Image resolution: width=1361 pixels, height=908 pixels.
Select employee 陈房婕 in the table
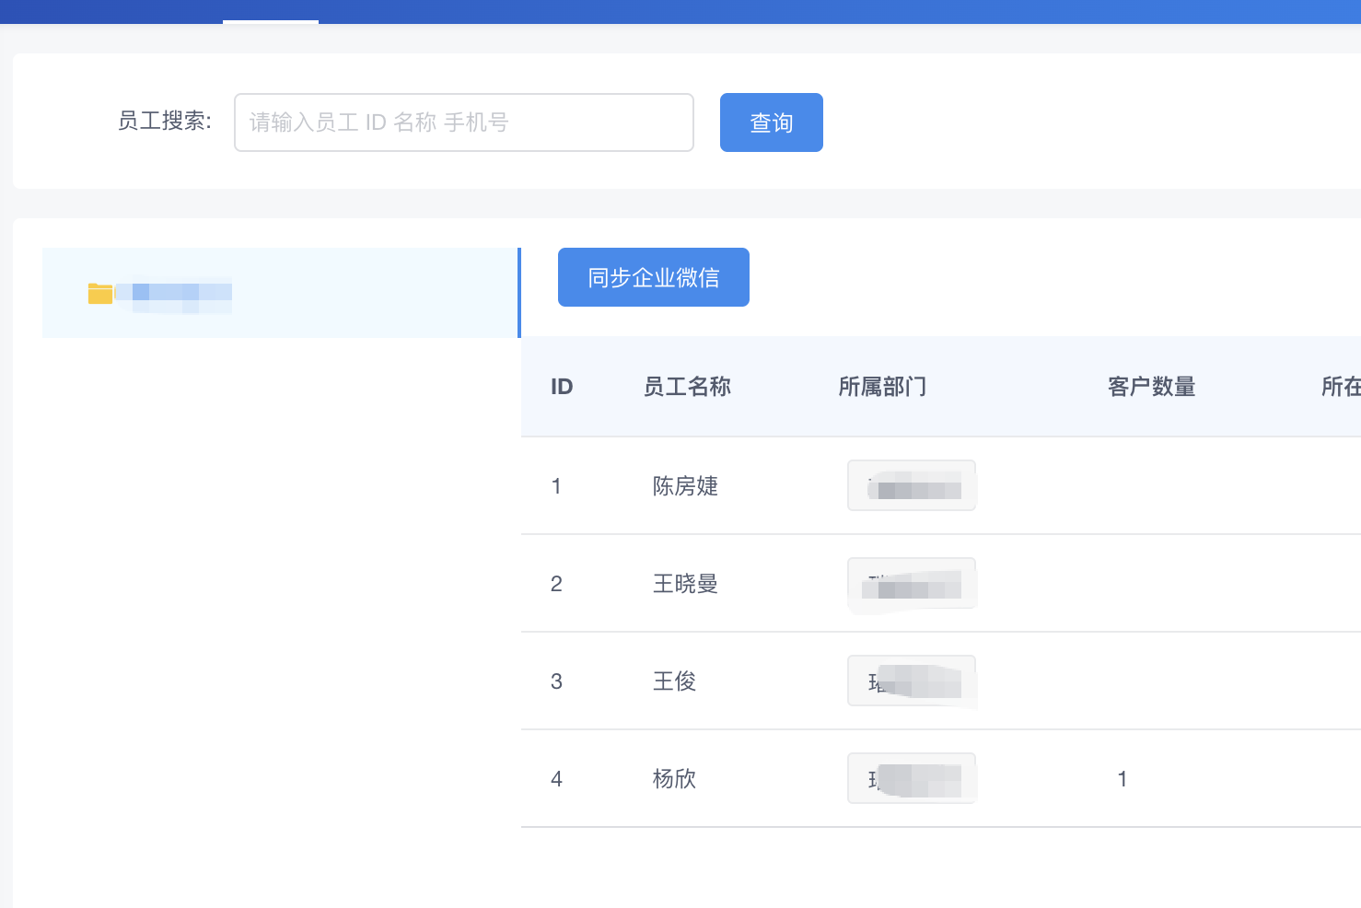pyautogui.click(x=685, y=486)
